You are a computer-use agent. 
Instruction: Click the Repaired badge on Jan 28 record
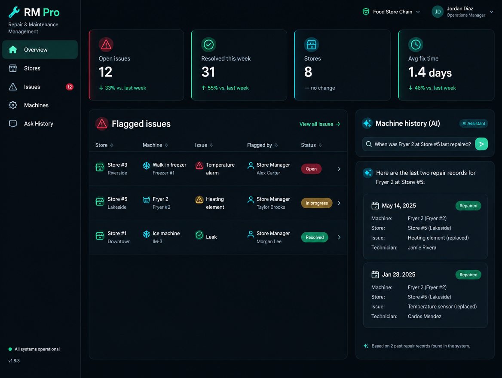tap(468, 274)
